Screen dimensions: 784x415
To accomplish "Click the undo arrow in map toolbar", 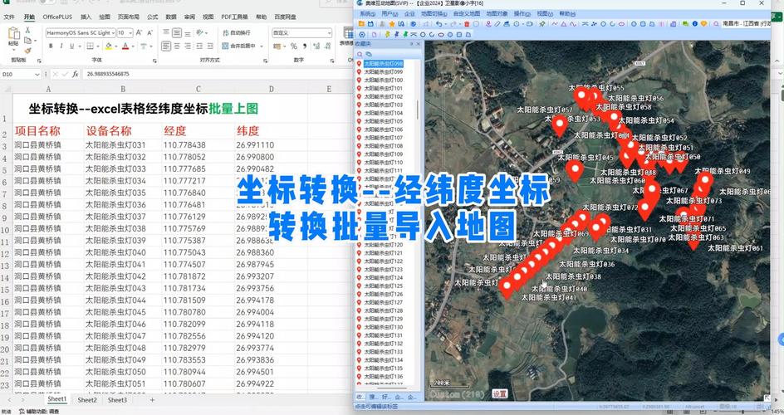I will (439, 24).
